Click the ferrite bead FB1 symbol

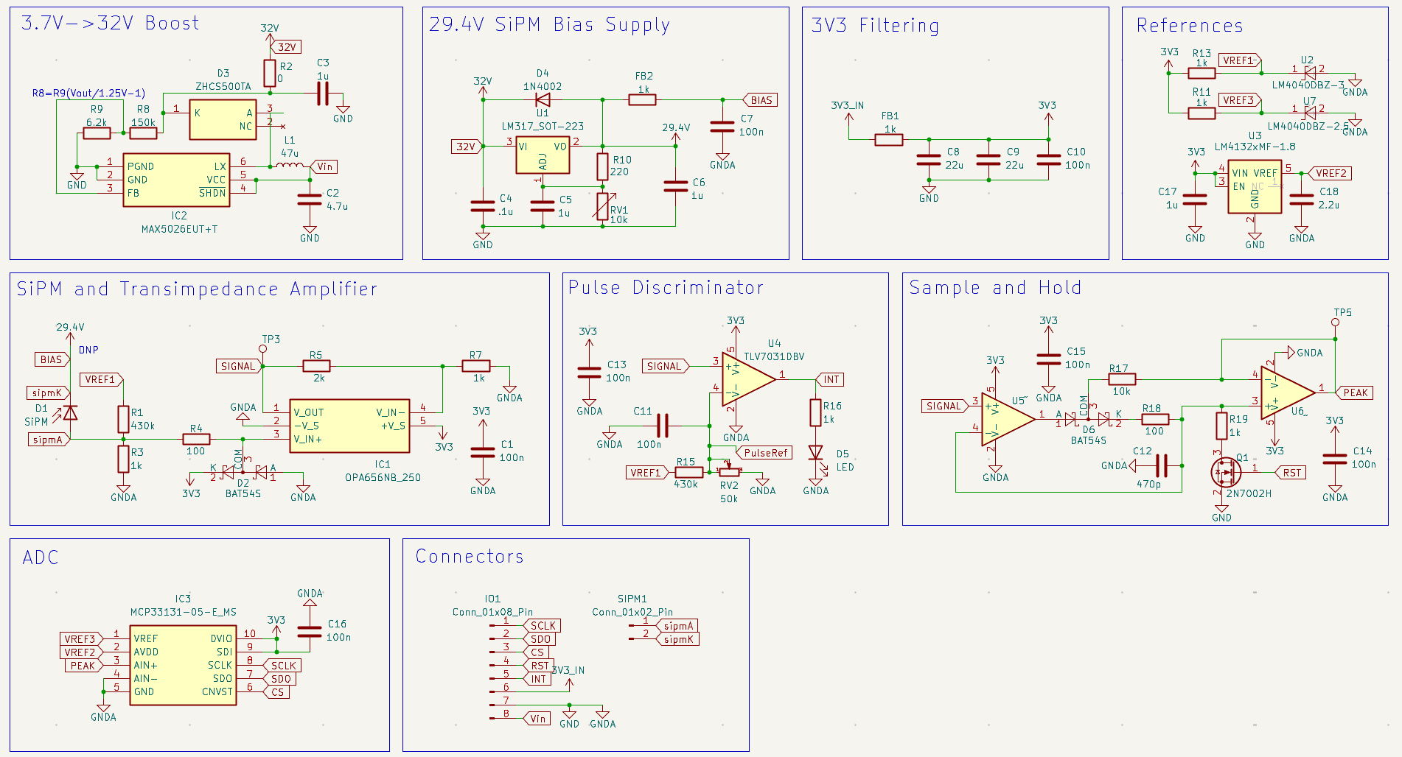[888, 138]
